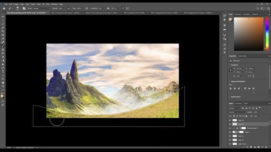Open the brush preset picker arrow
Screen dimensions: 271x152
[20, 8]
